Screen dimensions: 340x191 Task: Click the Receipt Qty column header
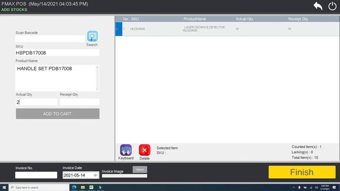coord(298,19)
